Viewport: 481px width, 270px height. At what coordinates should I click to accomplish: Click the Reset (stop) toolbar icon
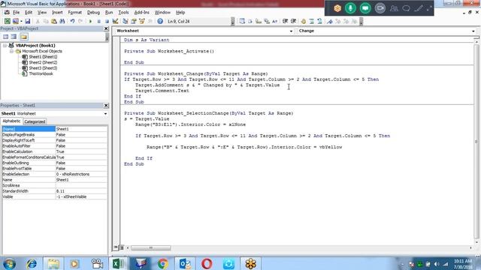[x=107, y=21]
